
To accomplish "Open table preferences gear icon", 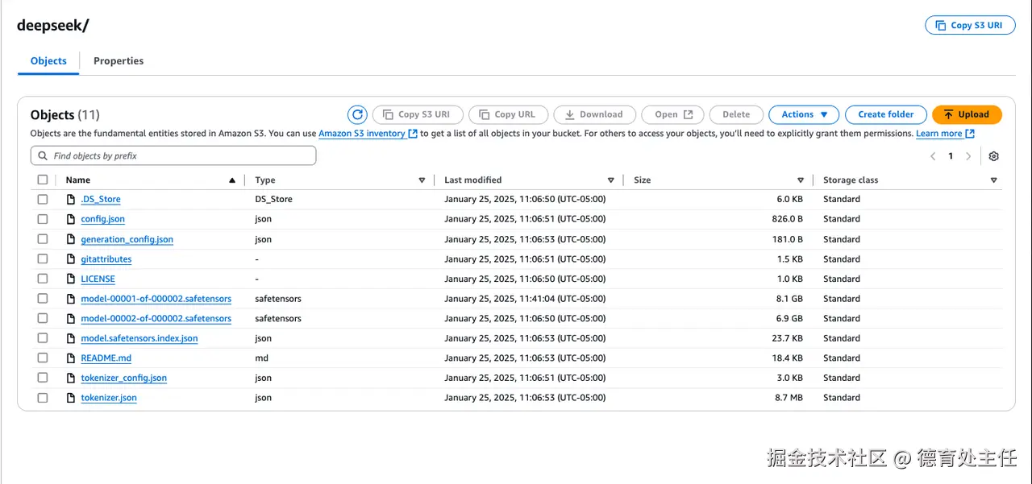I will pos(993,156).
